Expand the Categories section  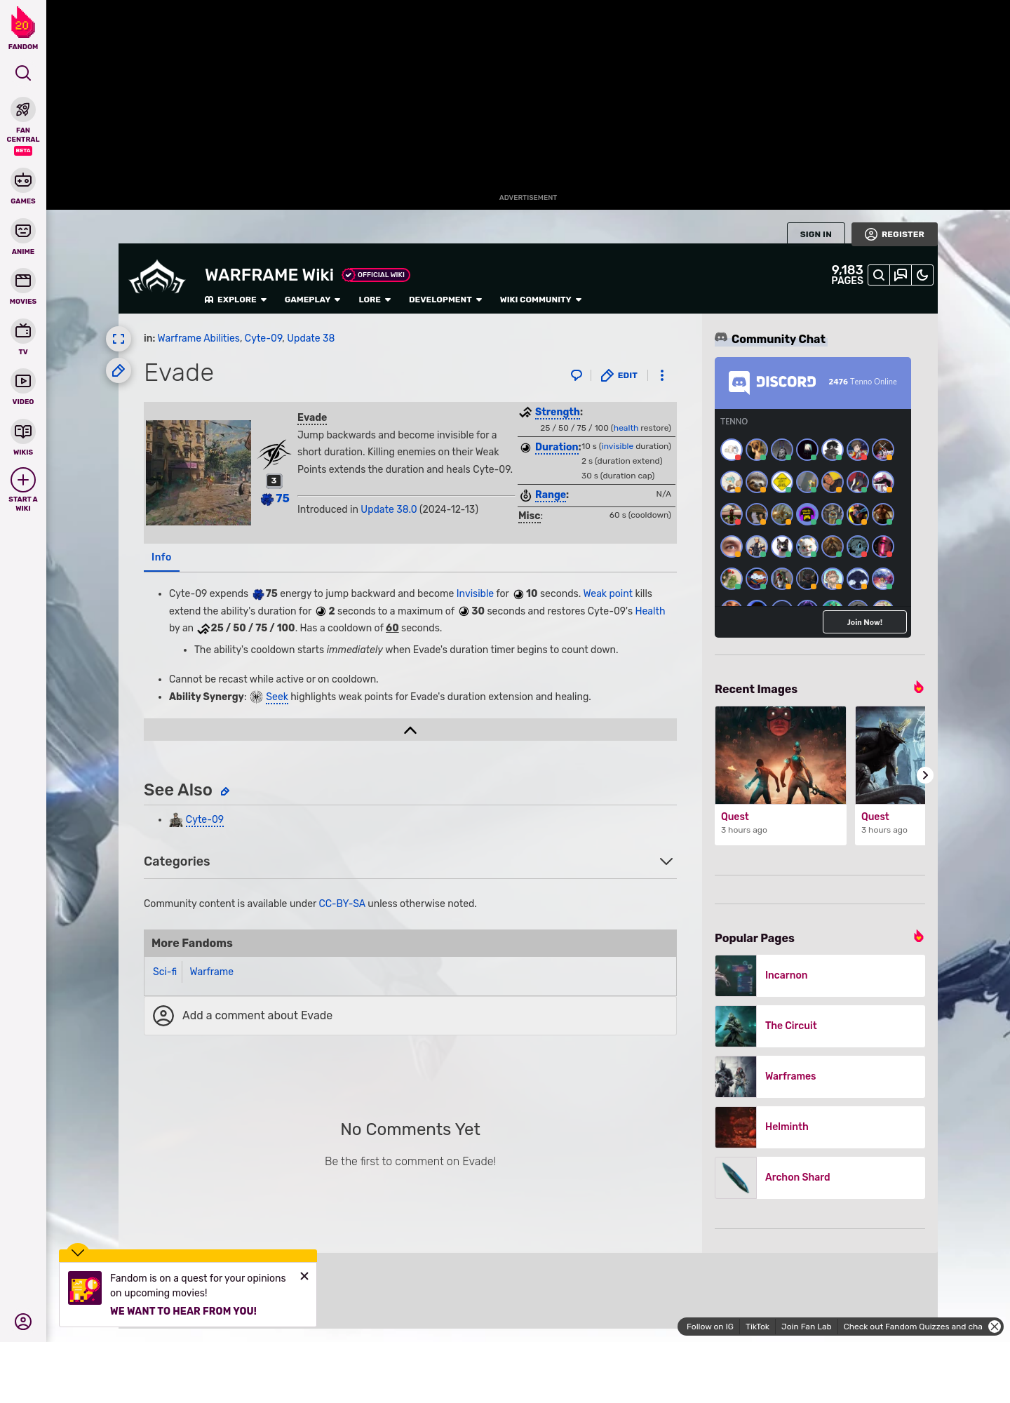click(666, 861)
